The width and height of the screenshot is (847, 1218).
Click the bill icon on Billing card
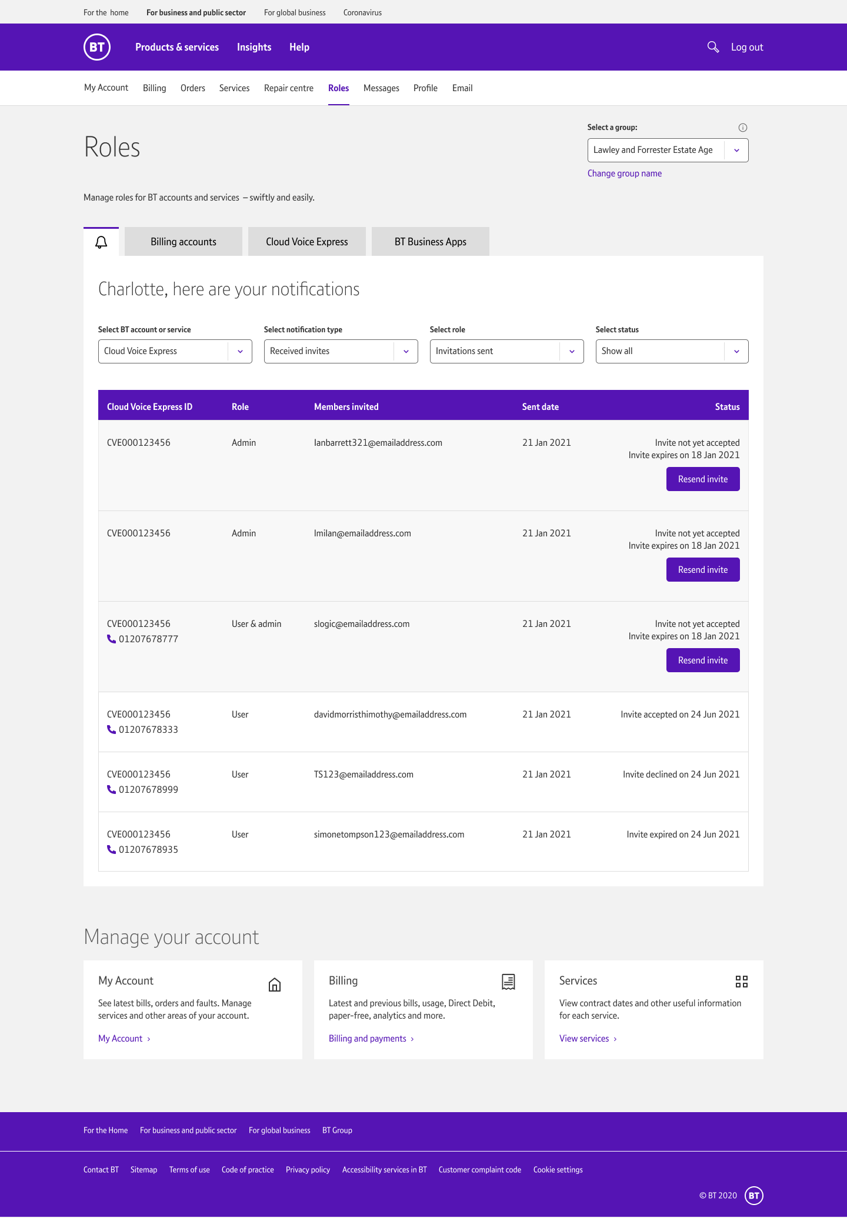click(508, 982)
